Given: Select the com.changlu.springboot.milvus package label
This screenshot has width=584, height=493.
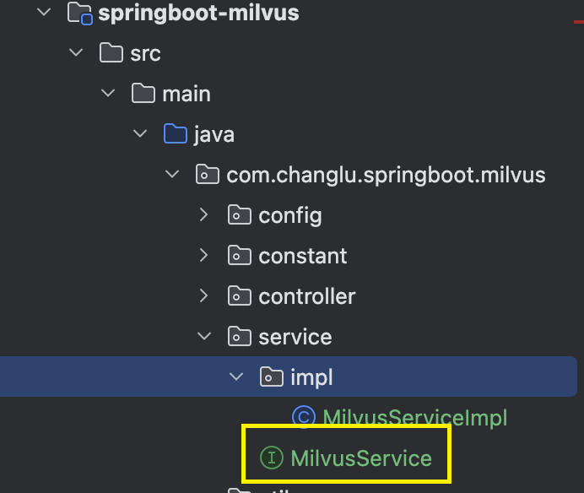Looking at the screenshot, I should click(386, 176).
